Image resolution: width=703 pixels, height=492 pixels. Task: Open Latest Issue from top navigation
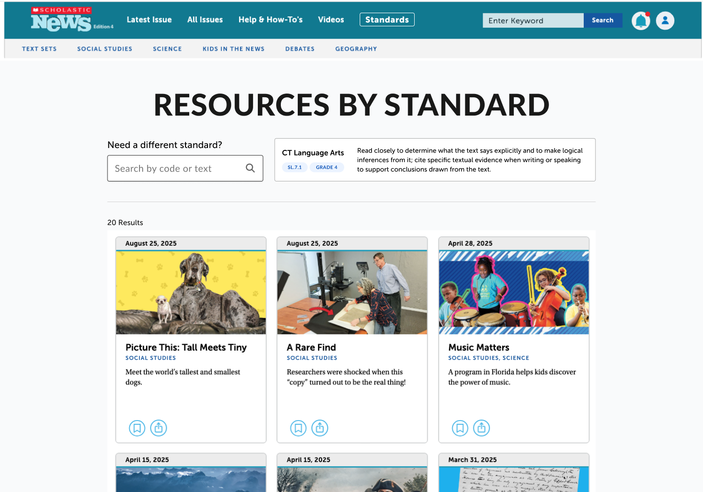click(149, 20)
